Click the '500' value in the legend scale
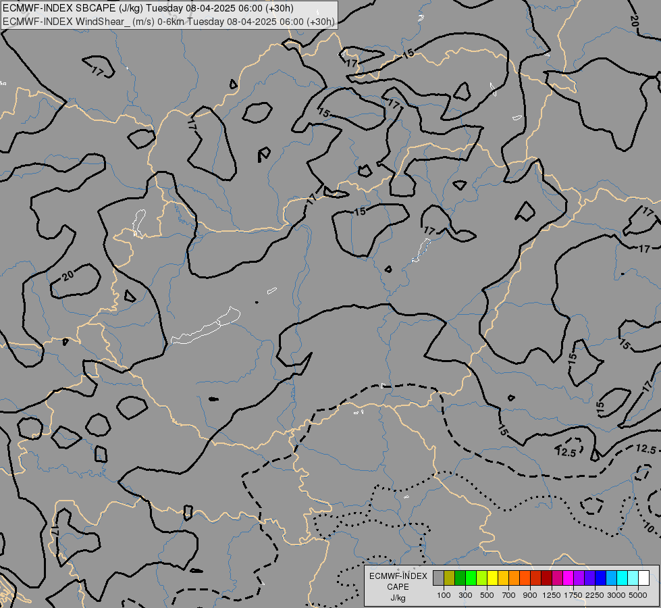Screen dimensions: 661x608 (487, 595)
